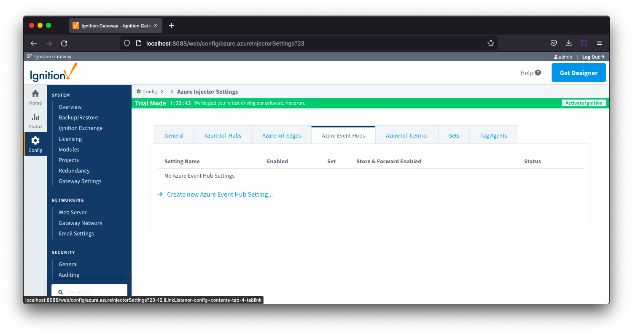633x335 pixels.
Task: Open a new browser tab
Action: [x=171, y=26]
